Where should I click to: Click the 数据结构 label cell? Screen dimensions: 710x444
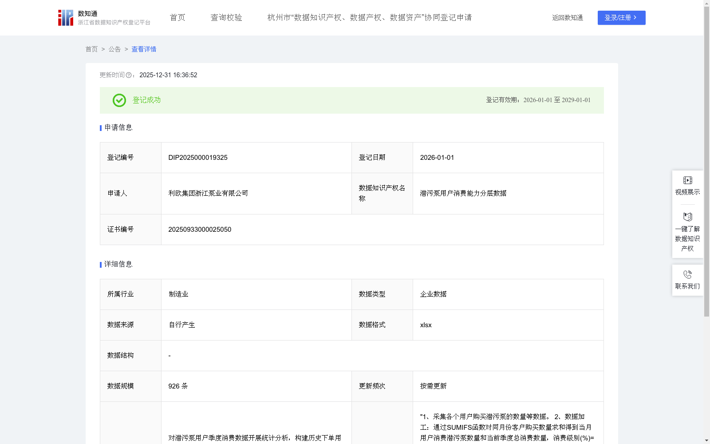131,356
